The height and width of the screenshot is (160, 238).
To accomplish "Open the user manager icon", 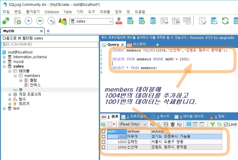I will click(119, 21).
